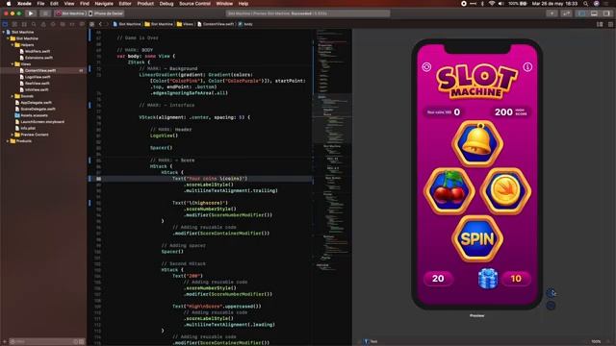Open the volume control in menu bar
This screenshot has width=616, height=346.
[x=500, y=4]
